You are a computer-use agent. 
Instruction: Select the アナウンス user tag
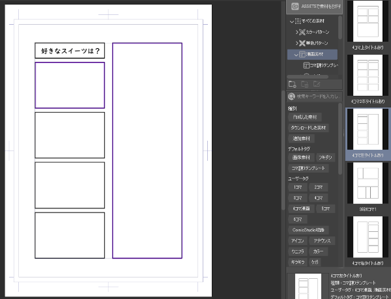pyautogui.click(x=322, y=240)
